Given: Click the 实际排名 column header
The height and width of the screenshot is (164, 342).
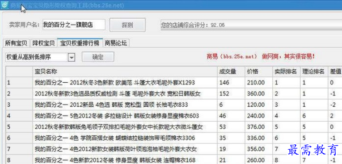Looking at the screenshot, I should [286, 71].
